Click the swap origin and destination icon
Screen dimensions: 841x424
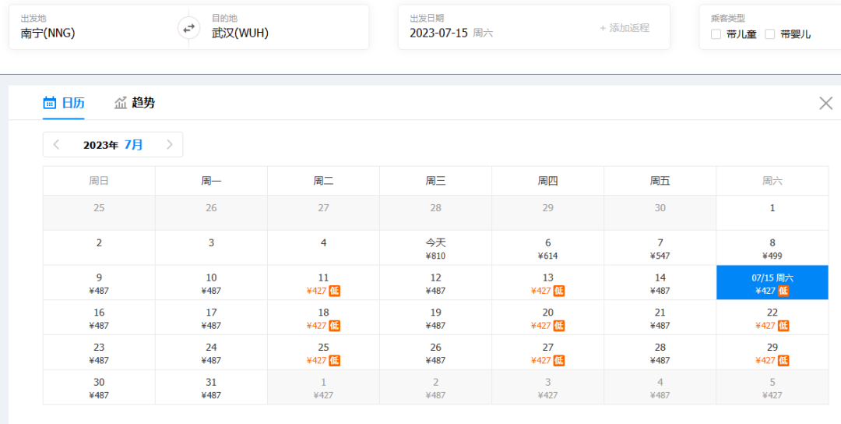(188, 28)
